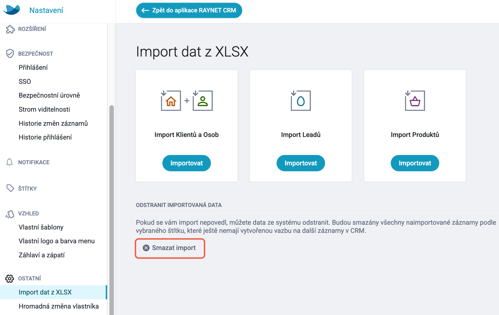Click the Ostatní gear icon
Screen dimensions: 499x315
[x=10, y=278]
